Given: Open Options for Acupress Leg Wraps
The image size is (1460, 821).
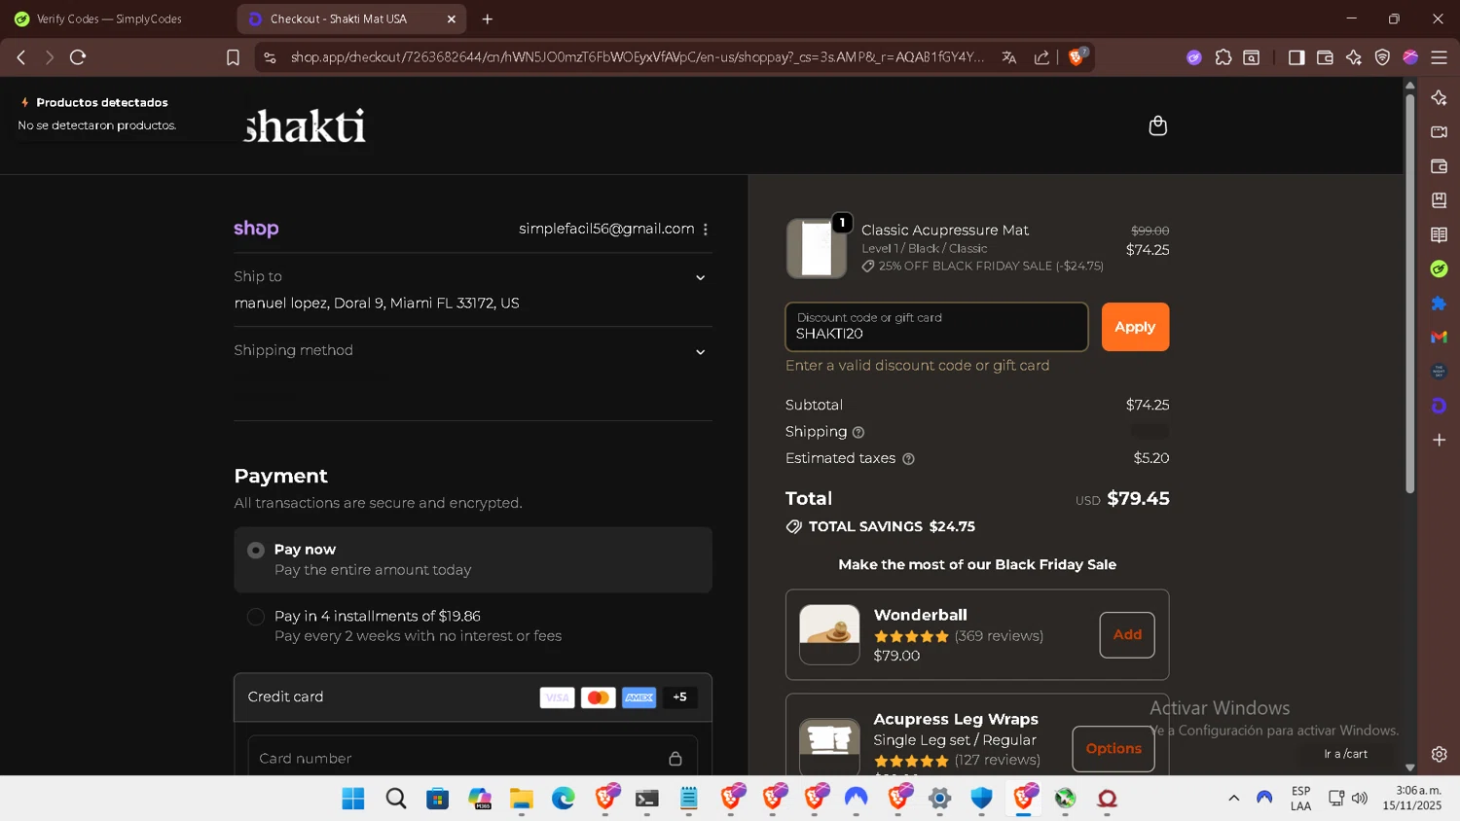Looking at the screenshot, I should 1113,748.
